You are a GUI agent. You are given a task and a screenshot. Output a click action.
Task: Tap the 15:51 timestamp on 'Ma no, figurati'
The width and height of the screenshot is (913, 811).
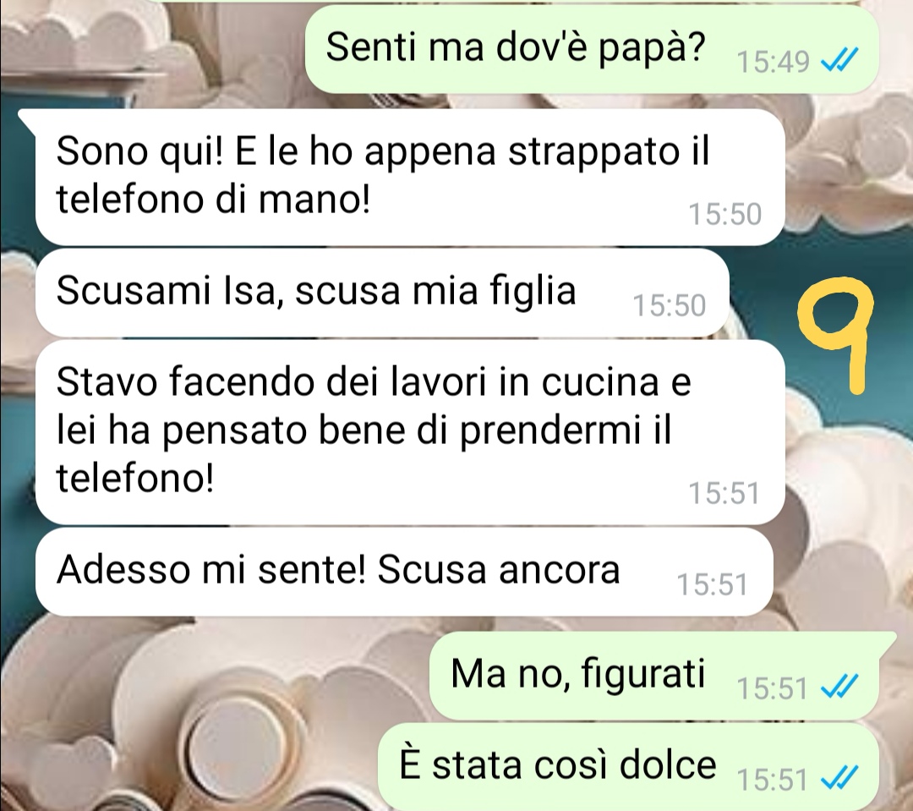[772, 688]
